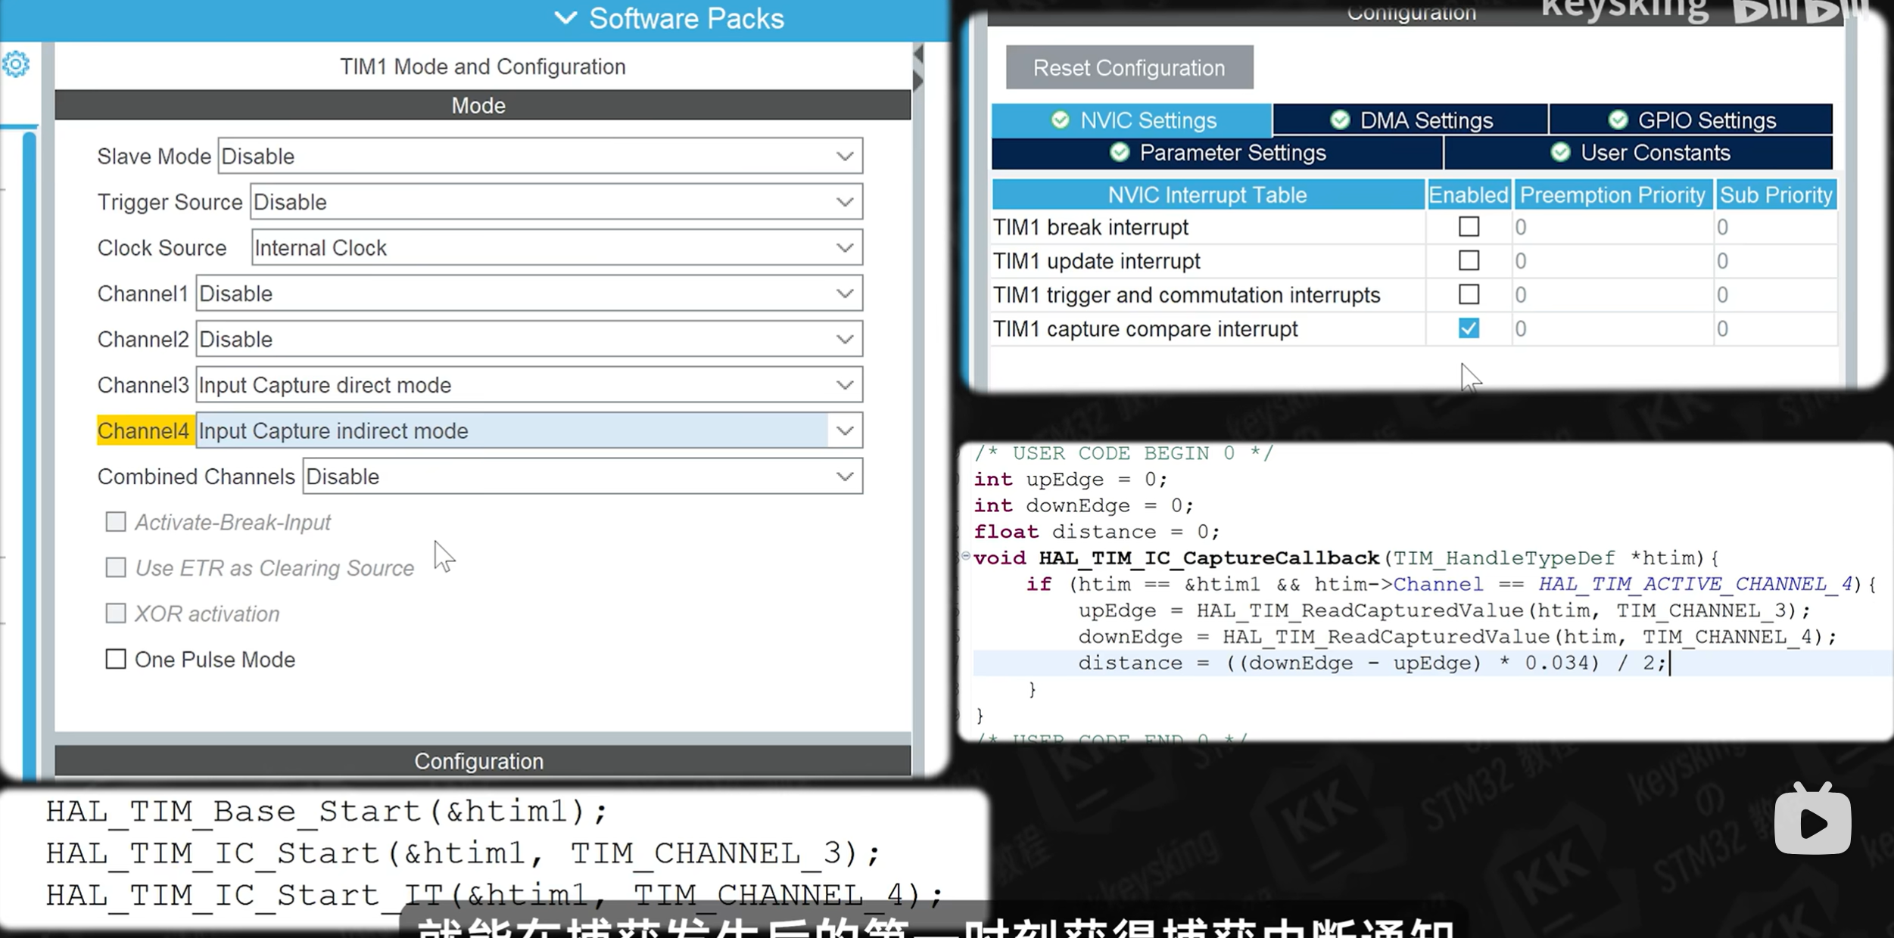Click the green check on DMA Settings
The width and height of the screenshot is (1894, 938).
pyautogui.click(x=1340, y=120)
